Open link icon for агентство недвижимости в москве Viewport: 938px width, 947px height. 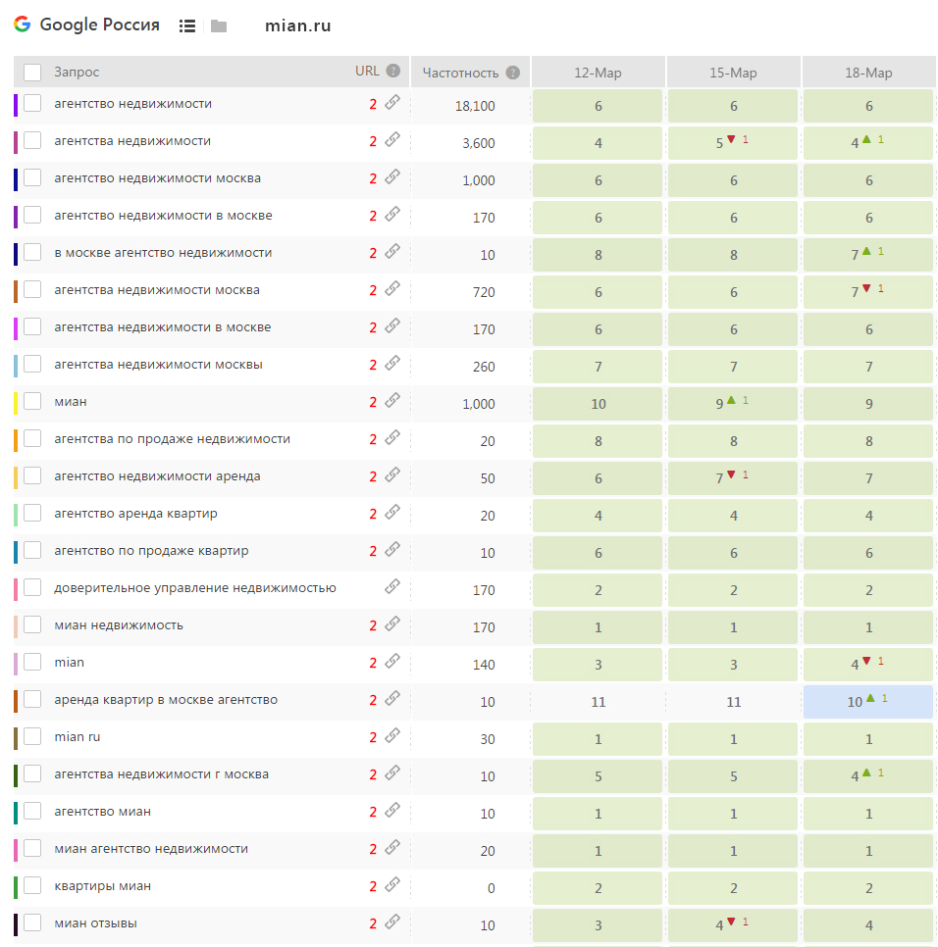392,214
